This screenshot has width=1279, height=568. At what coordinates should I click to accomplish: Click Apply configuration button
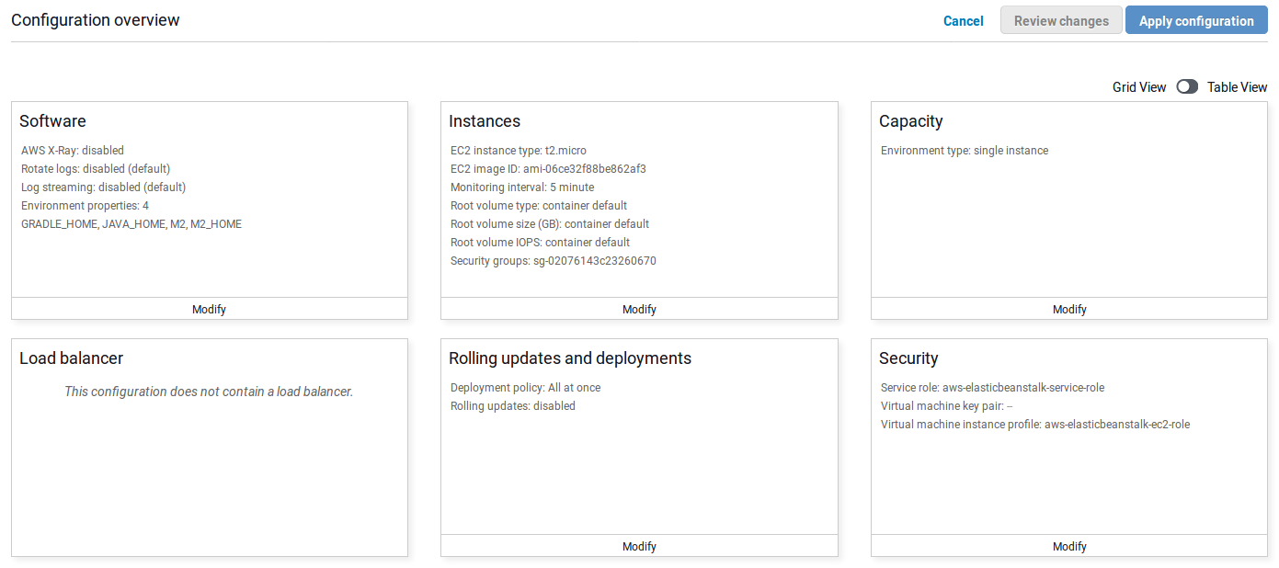(1195, 21)
